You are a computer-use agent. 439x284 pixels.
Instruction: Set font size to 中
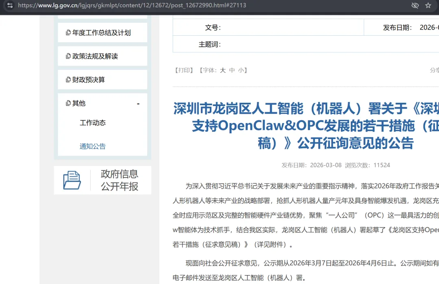click(232, 70)
